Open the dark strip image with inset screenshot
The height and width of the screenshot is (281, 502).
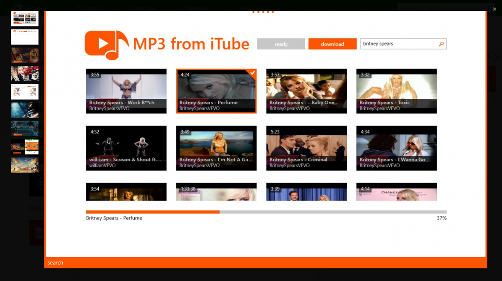pyautogui.click(x=25, y=147)
